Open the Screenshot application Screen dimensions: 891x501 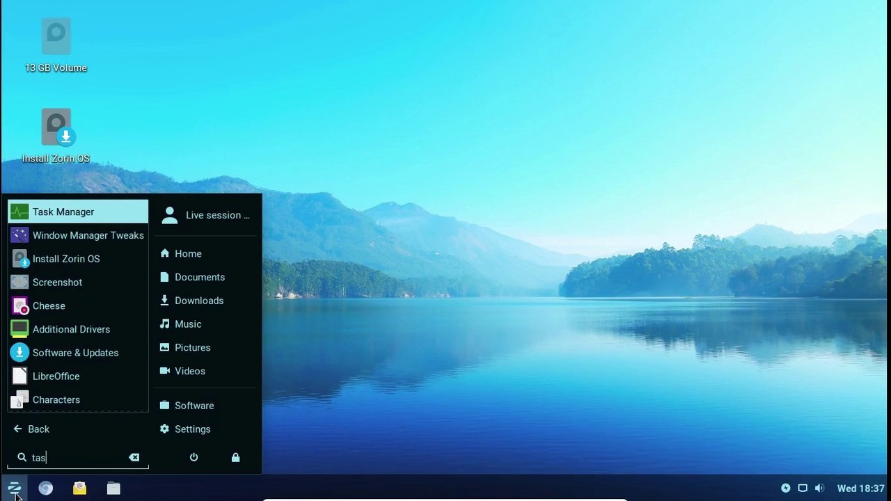coord(78,283)
